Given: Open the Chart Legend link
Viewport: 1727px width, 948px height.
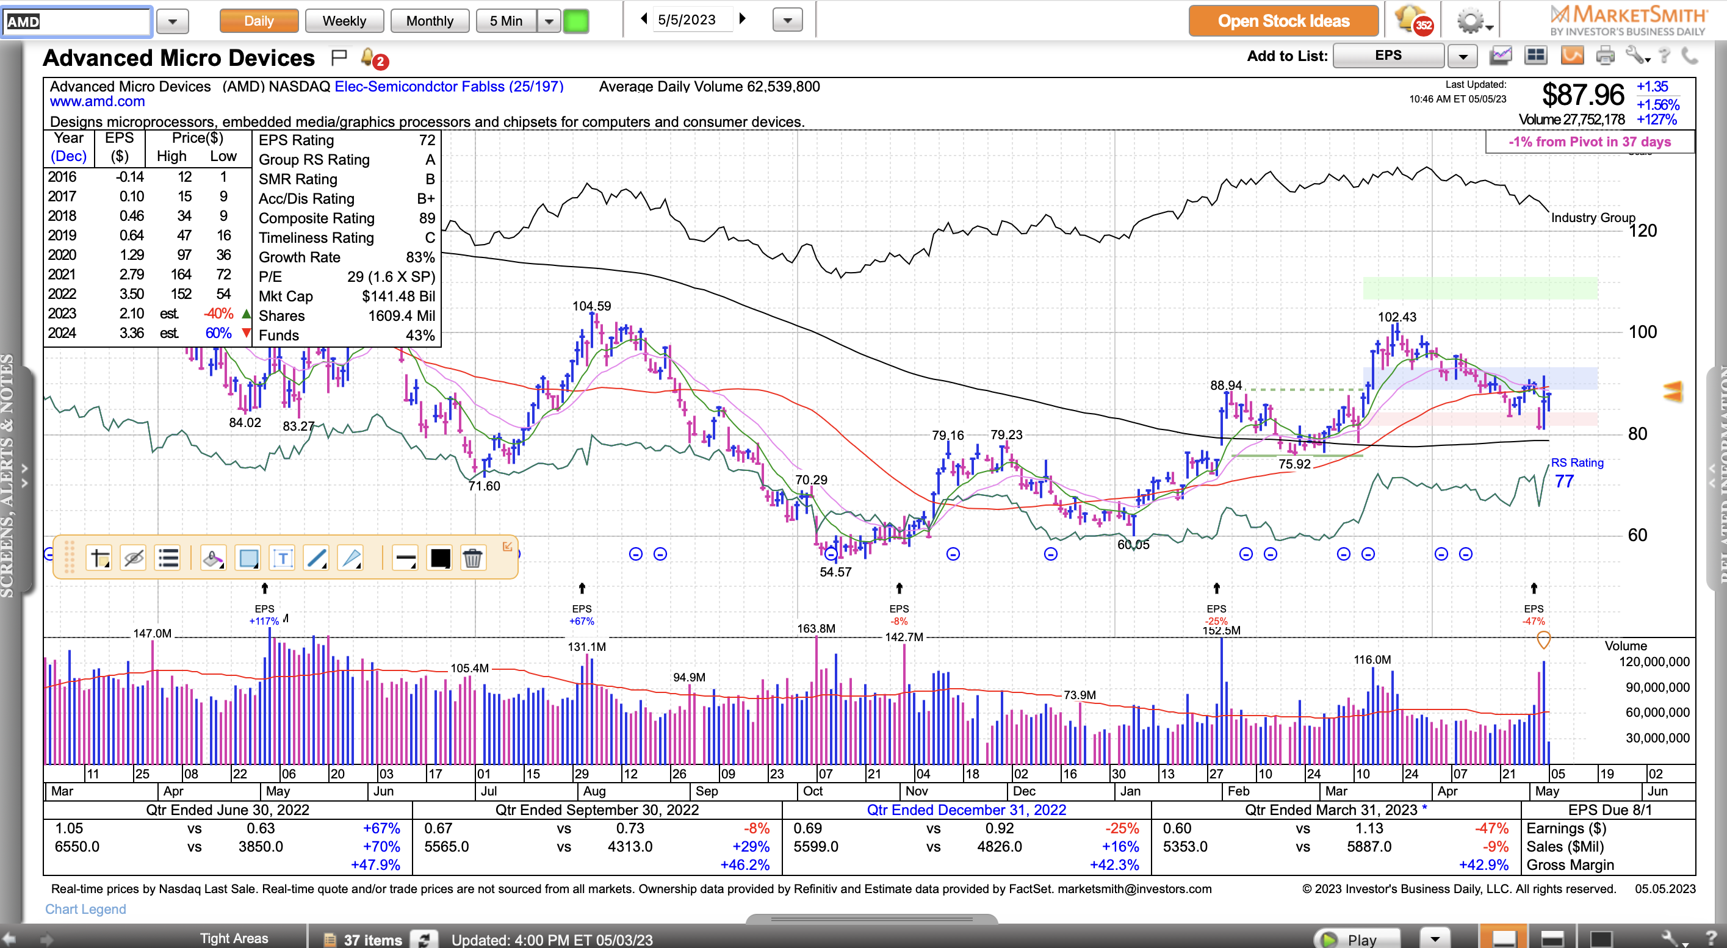Looking at the screenshot, I should (85, 909).
